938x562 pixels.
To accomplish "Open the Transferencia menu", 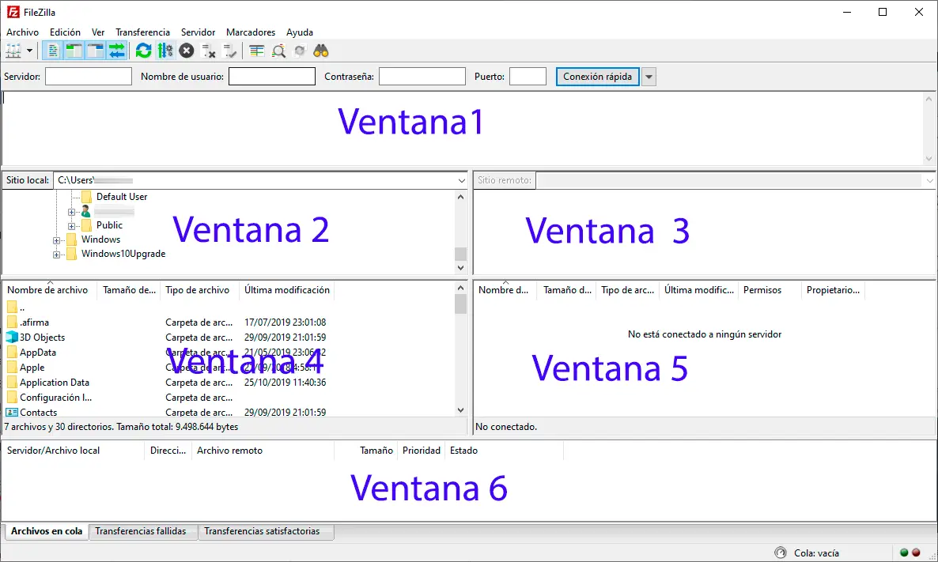I will coord(142,32).
